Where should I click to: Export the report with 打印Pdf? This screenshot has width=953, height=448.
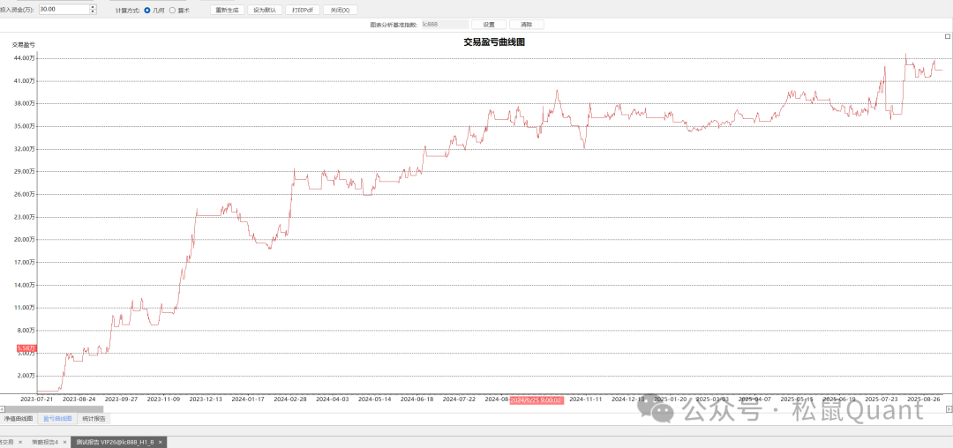[303, 10]
